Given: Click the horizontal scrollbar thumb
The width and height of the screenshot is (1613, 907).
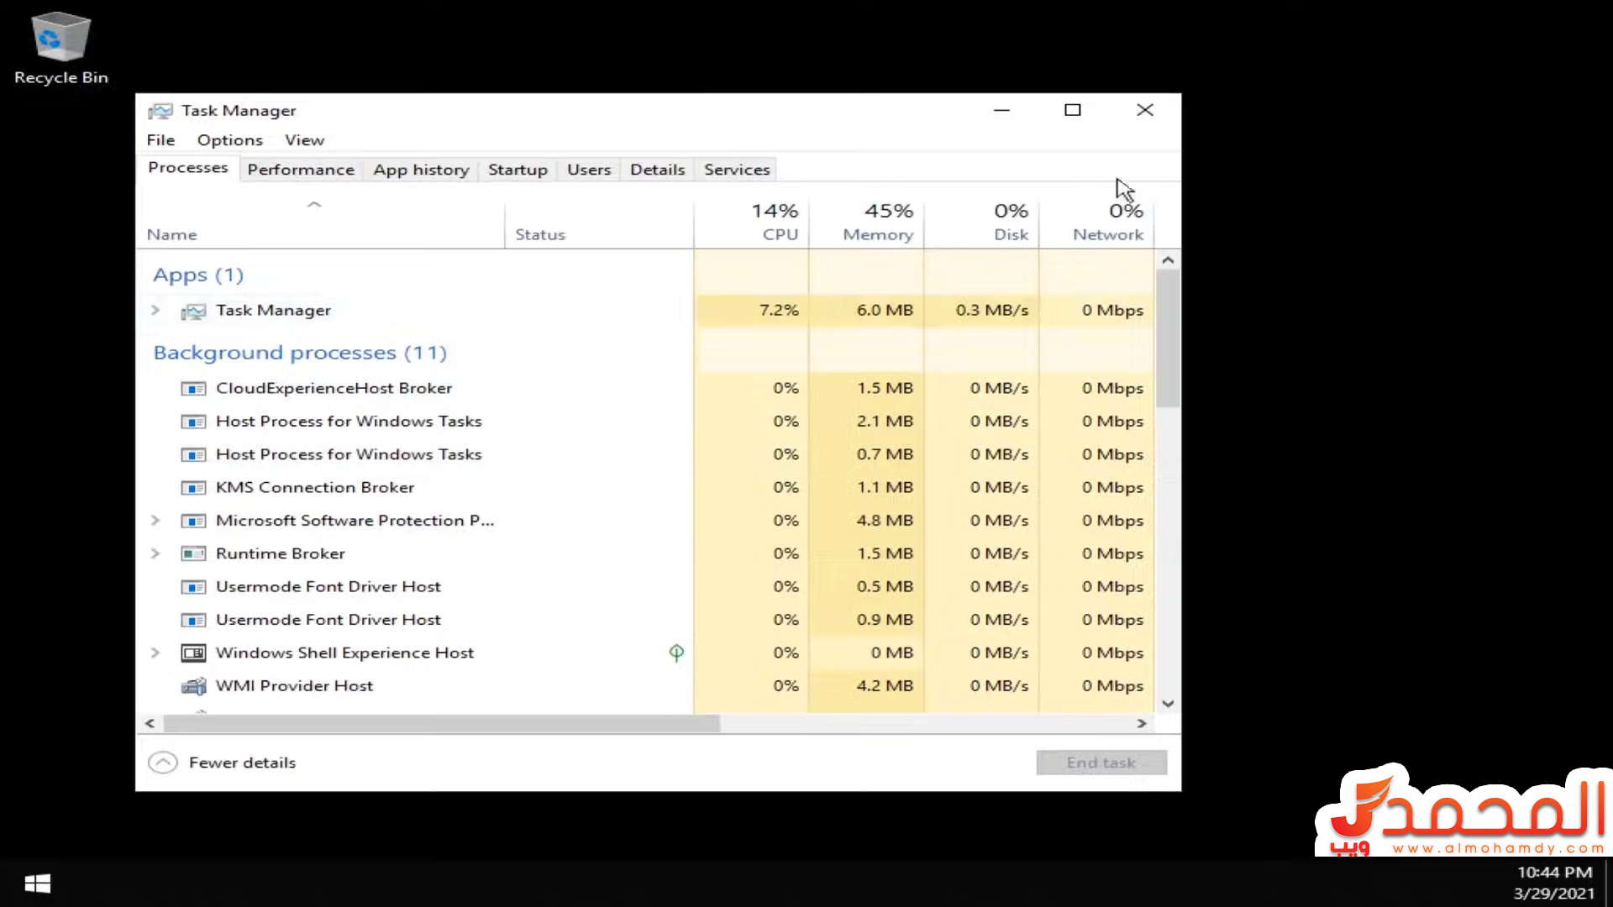Looking at the screenshot, I should pyautogui.click(x=441, y=724).
